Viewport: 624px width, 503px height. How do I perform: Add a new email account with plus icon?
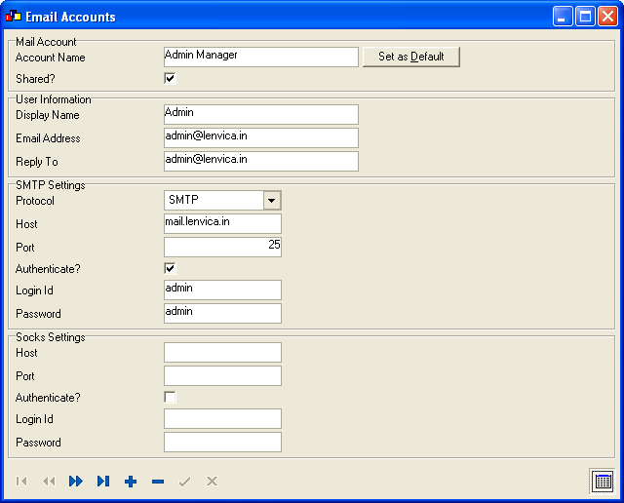click(x=131, y=482)
